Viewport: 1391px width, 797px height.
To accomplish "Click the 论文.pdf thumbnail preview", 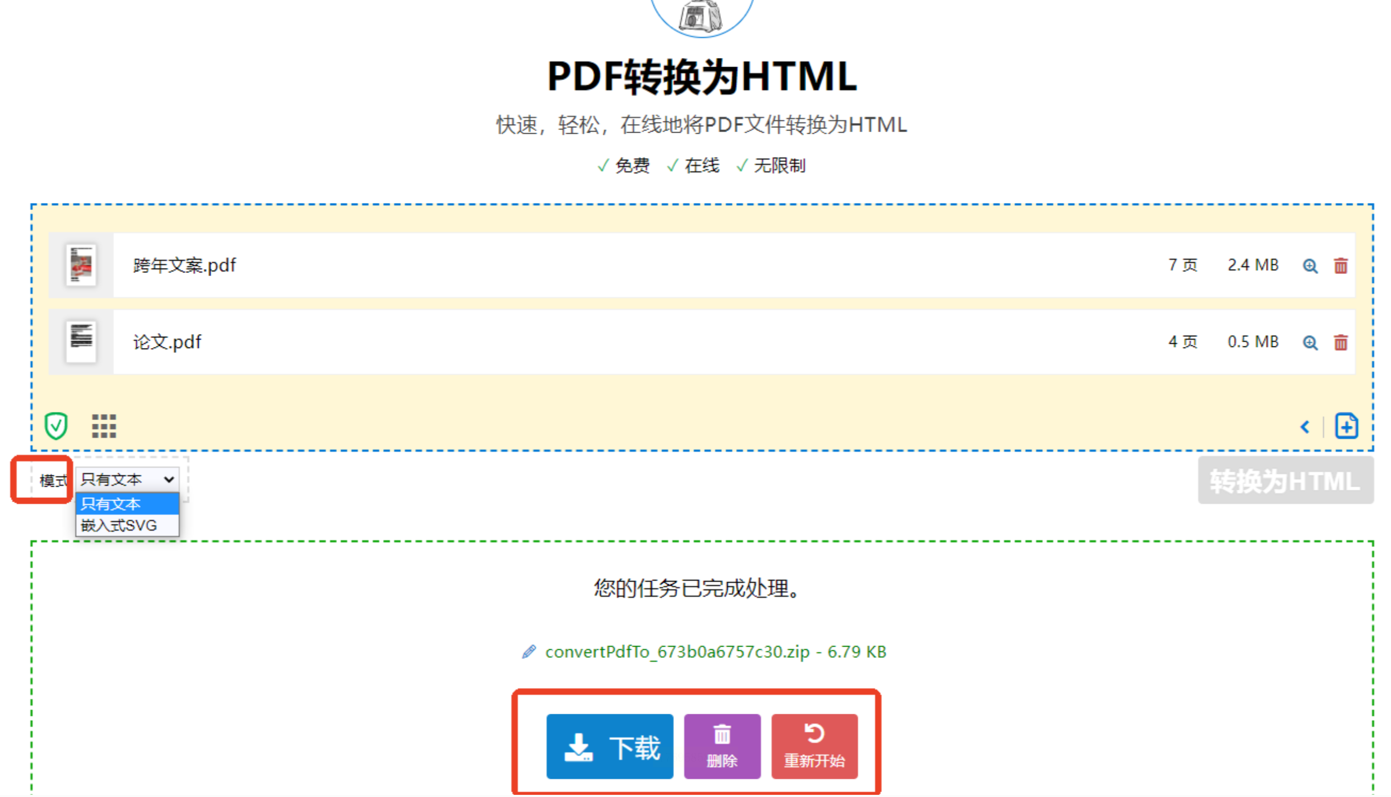I will [81, 342].
